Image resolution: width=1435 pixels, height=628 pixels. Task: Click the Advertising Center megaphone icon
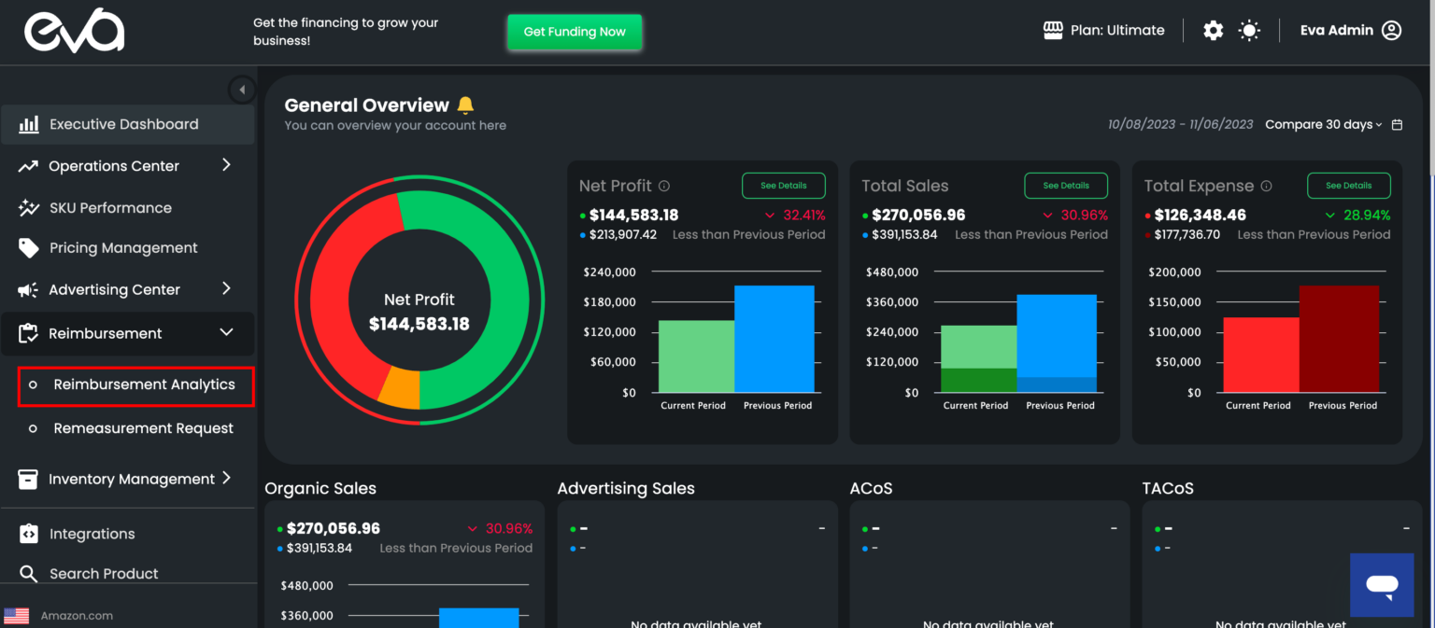25,289
